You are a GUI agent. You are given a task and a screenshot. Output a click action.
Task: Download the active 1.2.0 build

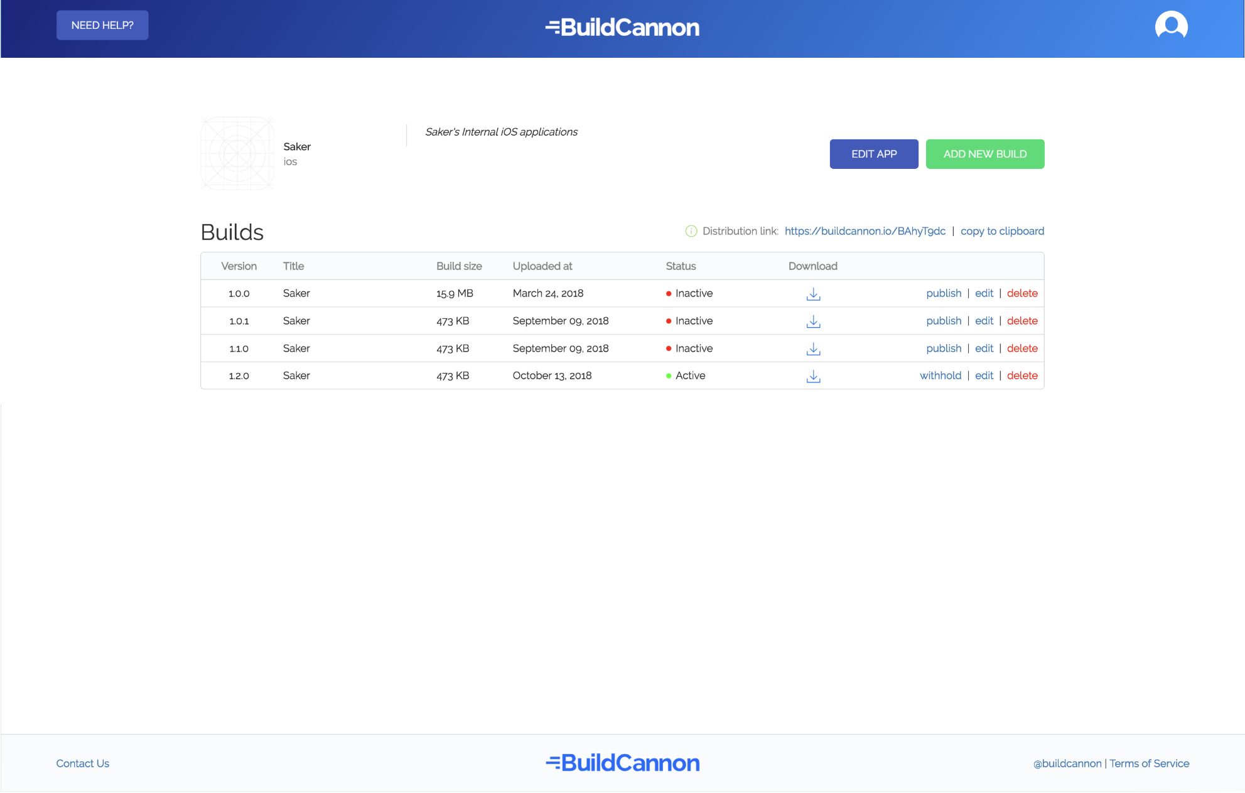pyautogui.click(x=813, y=376)
